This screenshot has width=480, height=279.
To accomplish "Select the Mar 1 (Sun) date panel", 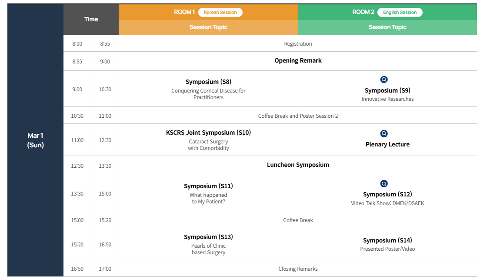I will click(x=36, y=140).
